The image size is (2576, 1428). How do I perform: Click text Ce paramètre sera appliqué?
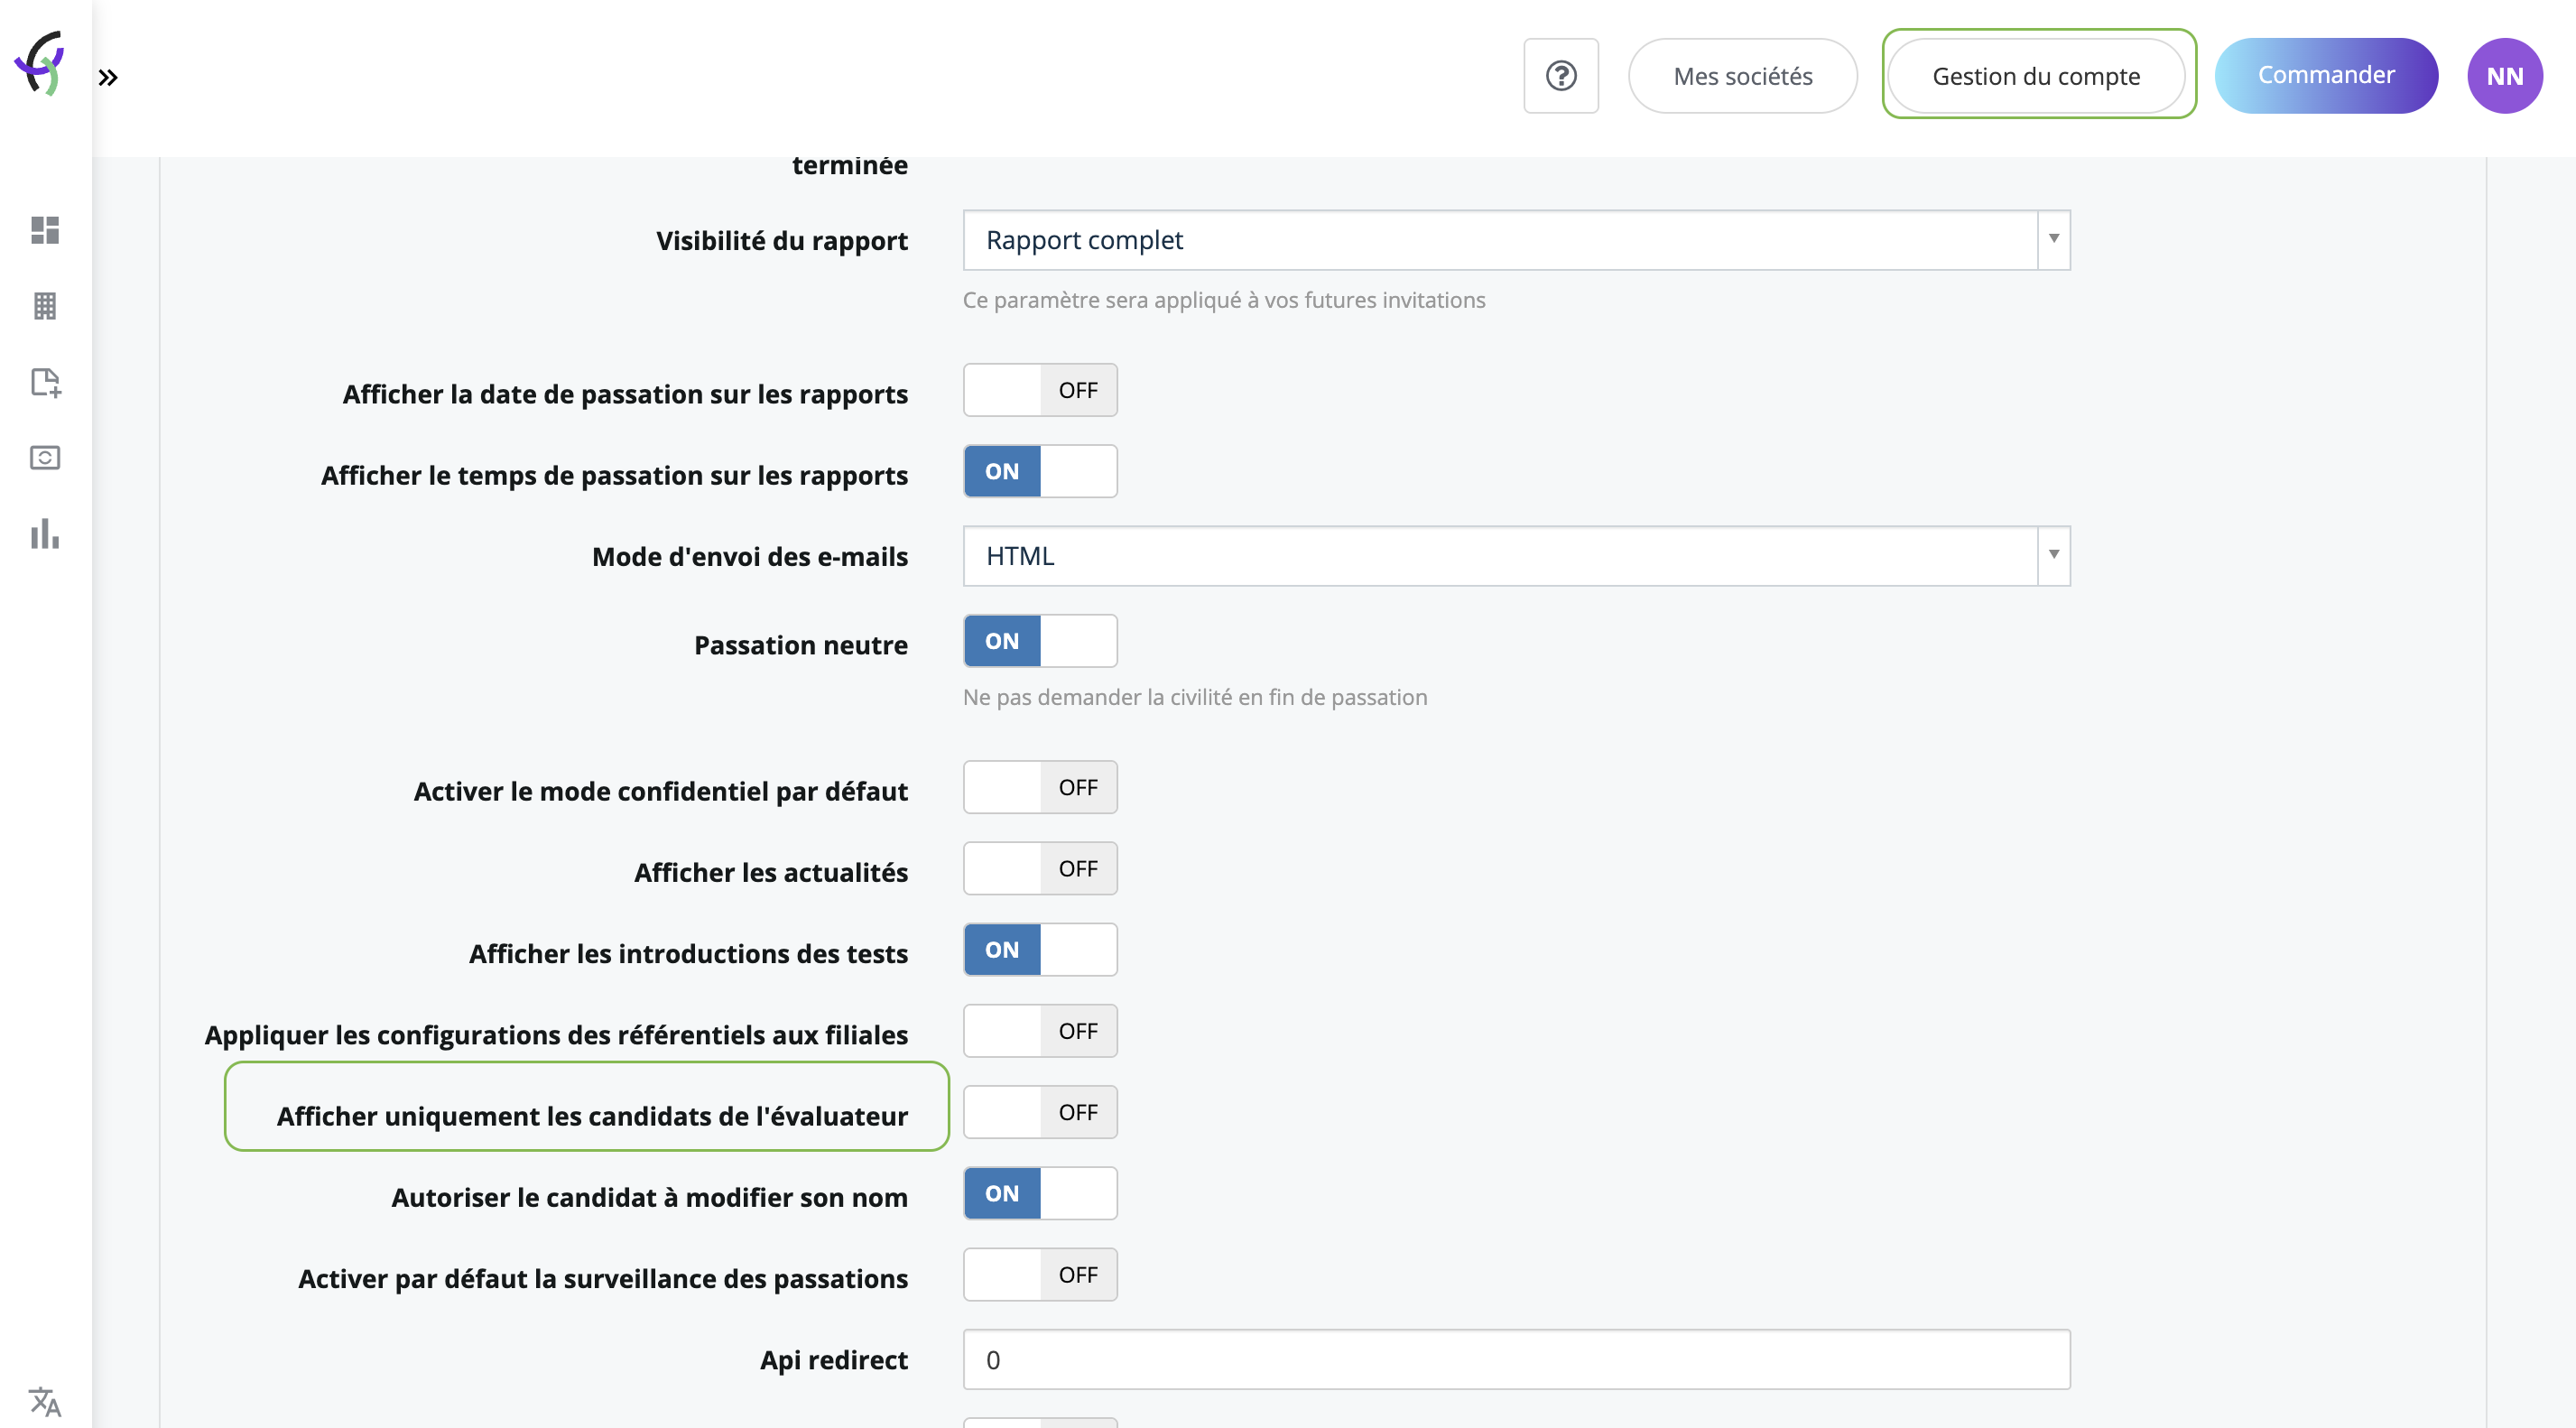(x=1224, y=300)
